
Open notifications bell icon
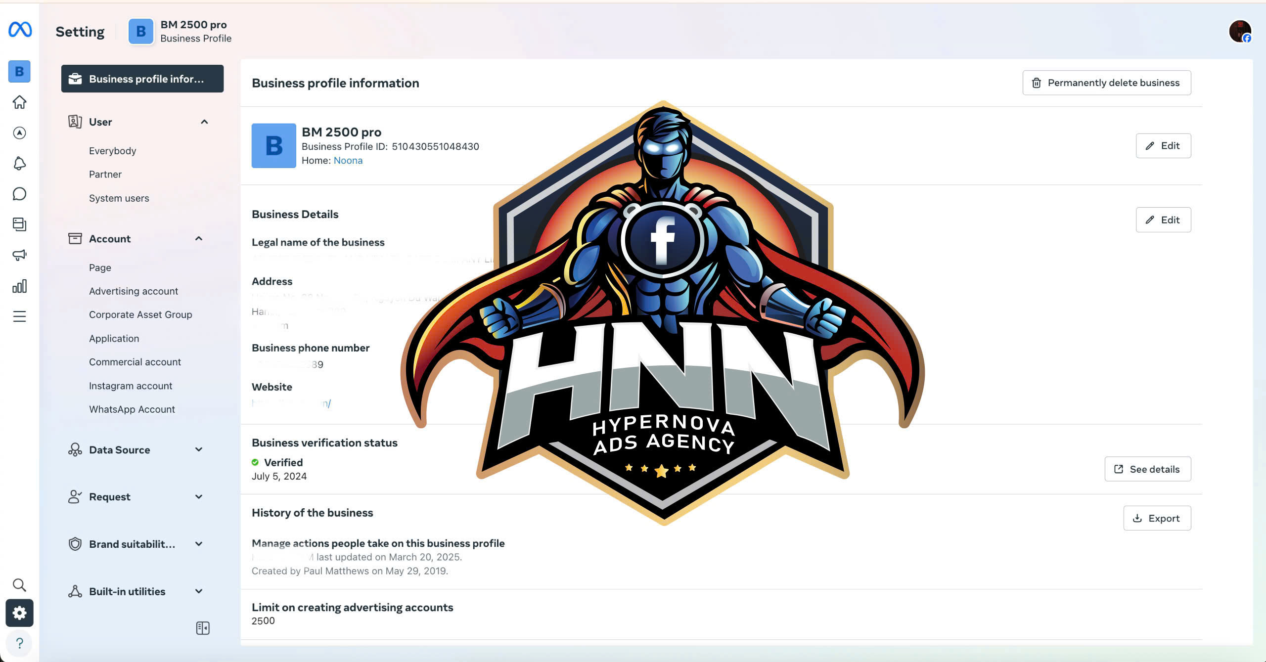(19, 164)
